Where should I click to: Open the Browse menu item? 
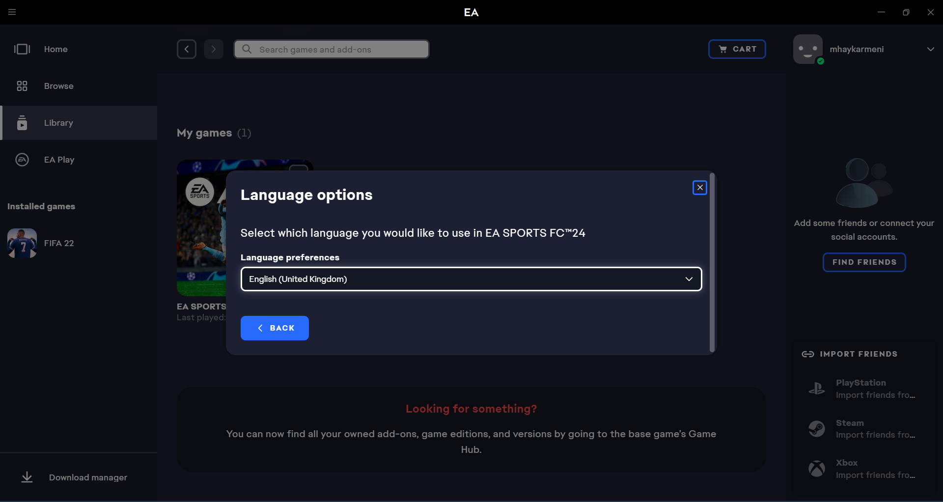coord(79,86)
